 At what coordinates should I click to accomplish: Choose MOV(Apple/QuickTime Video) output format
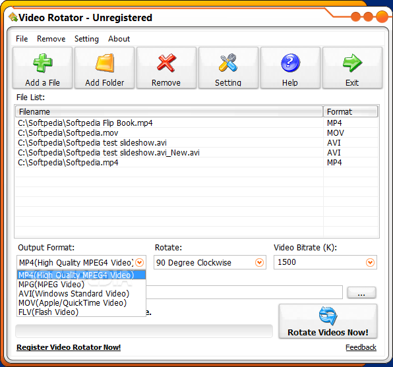pyautogui.click(x=82, y=303)
